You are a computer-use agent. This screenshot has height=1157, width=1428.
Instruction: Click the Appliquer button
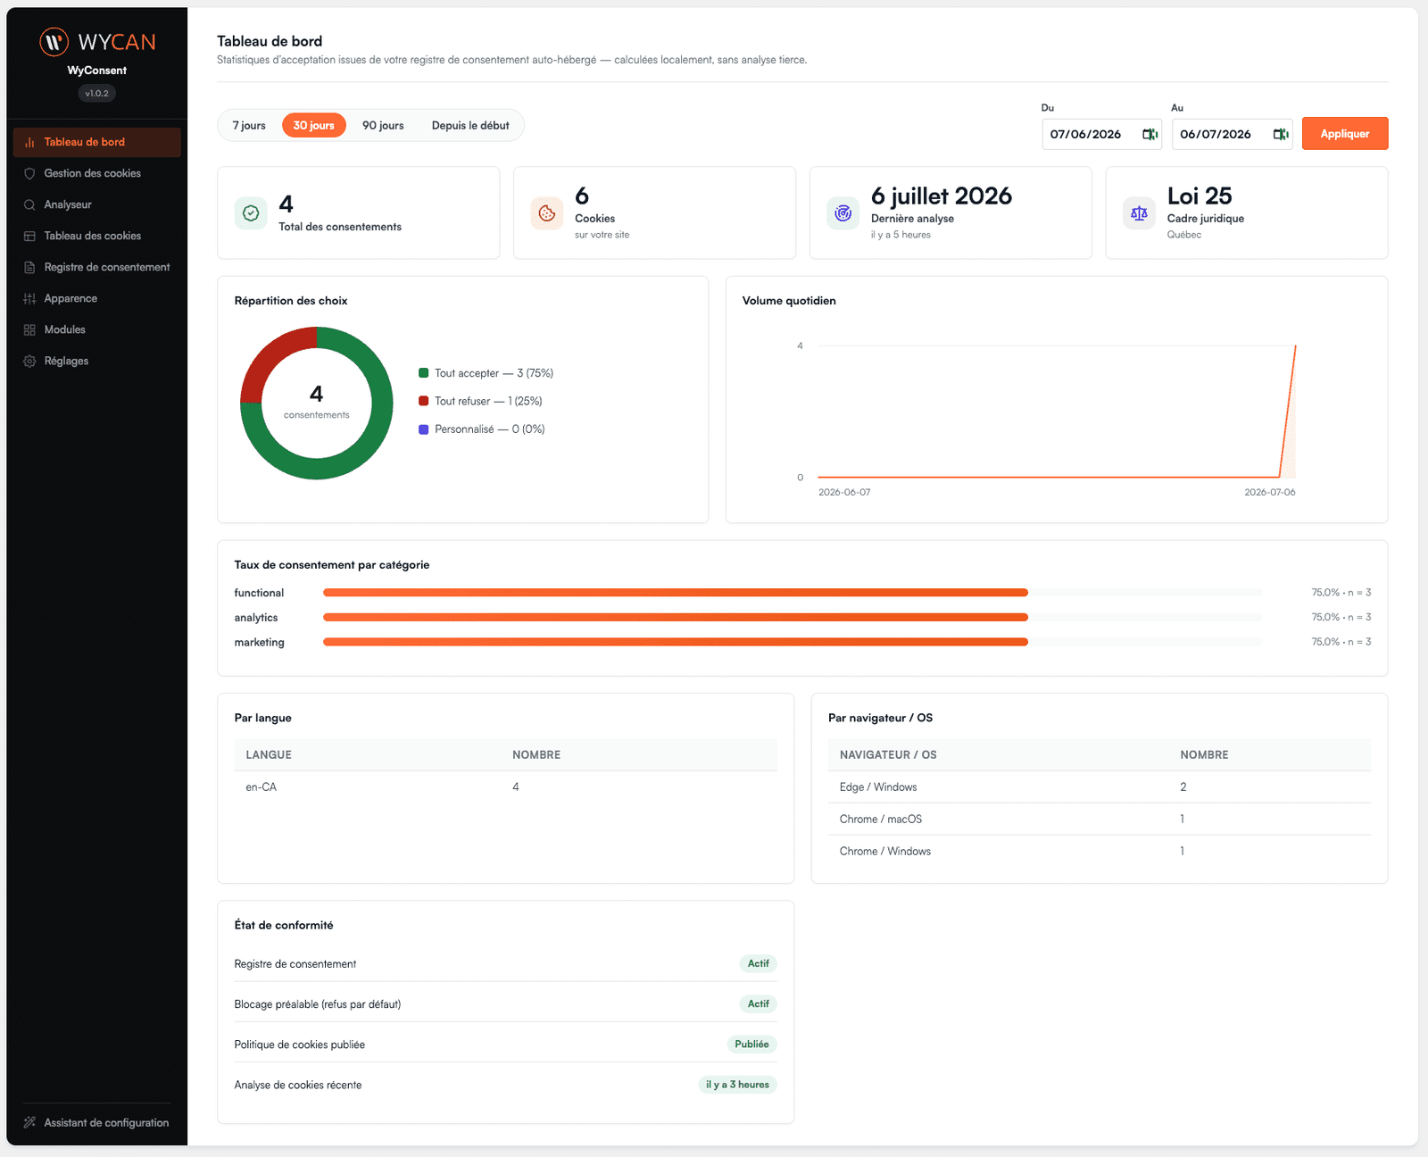[x=1345, y=134]
